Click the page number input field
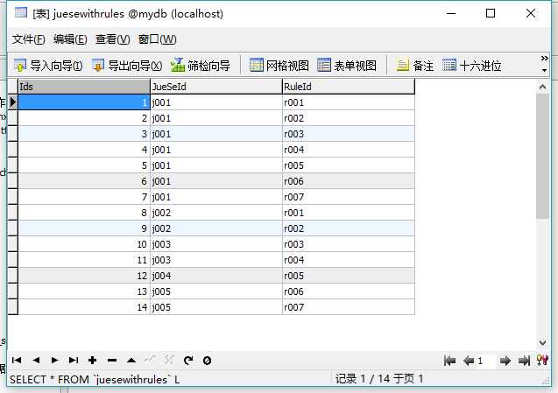The width and height of the screenshot is (558, 393). tap(486, 361)
